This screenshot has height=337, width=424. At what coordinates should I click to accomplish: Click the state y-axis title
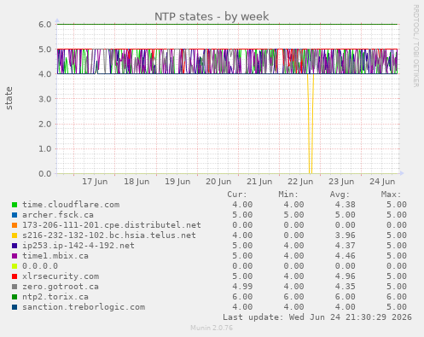(9, 98)
